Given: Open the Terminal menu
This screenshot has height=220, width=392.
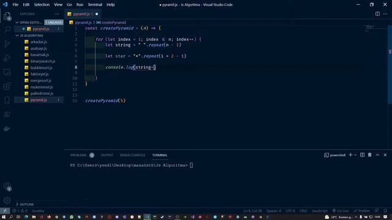Looking at the screenshot, I should (95, 4).
